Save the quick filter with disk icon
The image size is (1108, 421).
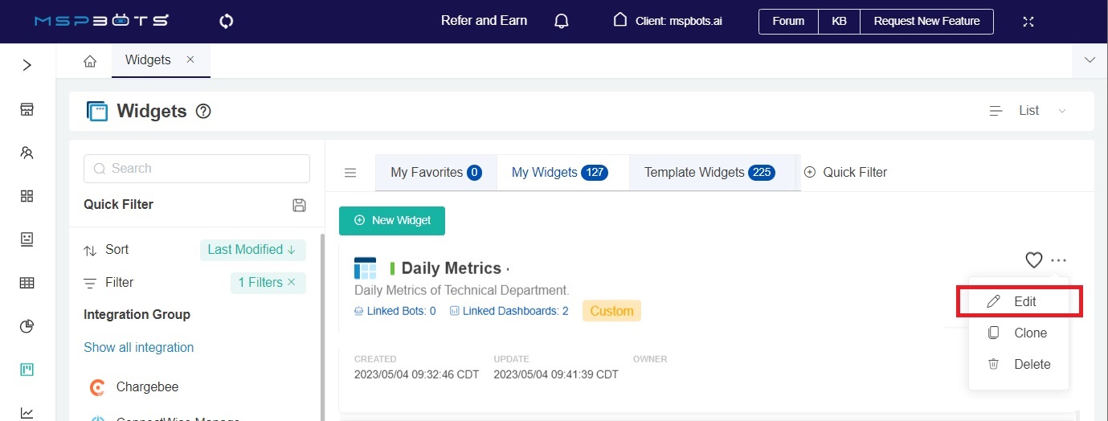tap(299, 205)
